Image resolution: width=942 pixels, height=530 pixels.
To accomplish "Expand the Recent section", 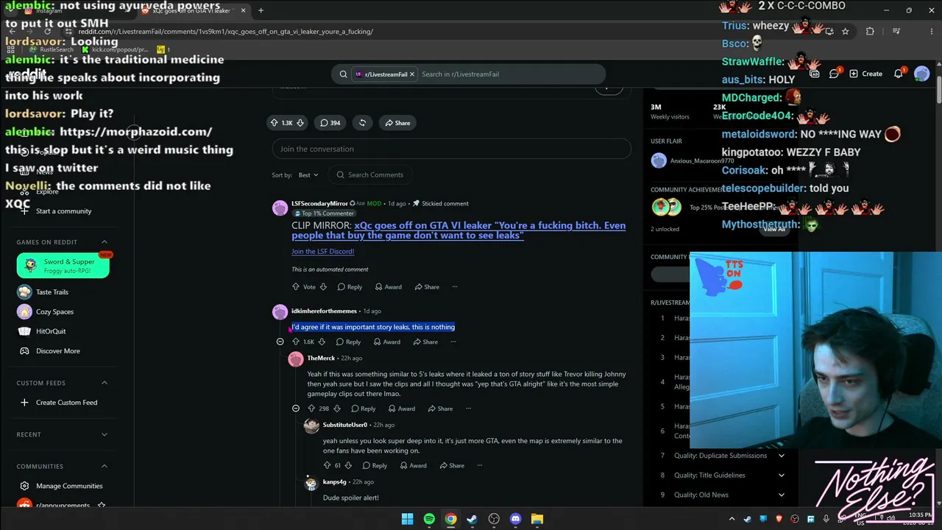I will coord(105,434).
